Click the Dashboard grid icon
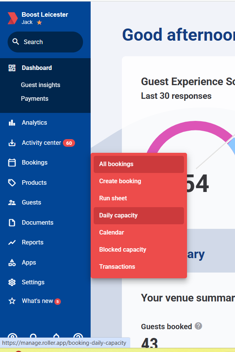Image resolution: width=235 pixels, height=352 pixels. click(x=12, y=68)
